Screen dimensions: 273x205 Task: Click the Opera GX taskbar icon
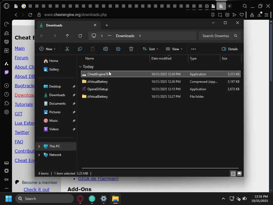(80, 199)
